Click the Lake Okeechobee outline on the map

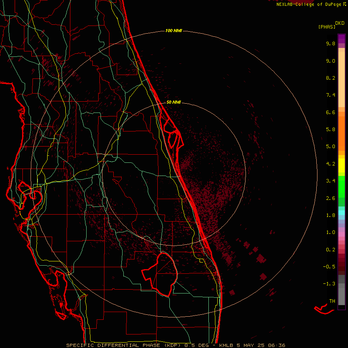(x=160, y=274)
